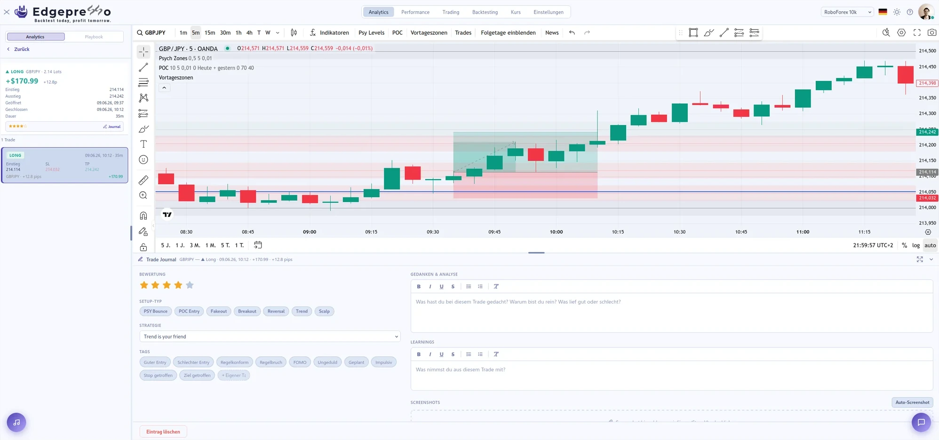Select the LONG trade card in list
The image size is (939, 440).
(64, 165)
